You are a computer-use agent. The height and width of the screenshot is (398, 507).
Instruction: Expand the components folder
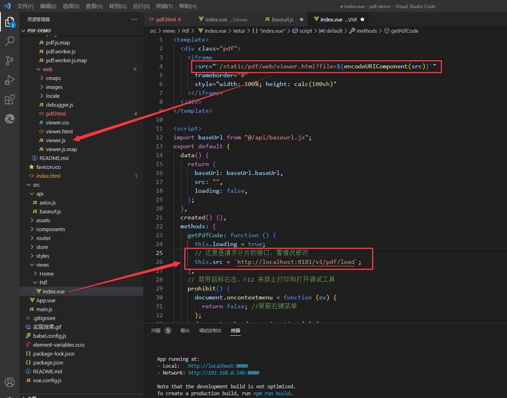(81, 229)
